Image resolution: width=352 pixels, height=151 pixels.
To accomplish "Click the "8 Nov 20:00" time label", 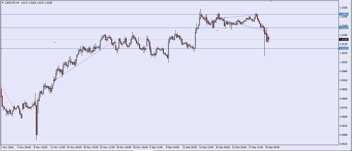I will (41, 147).
